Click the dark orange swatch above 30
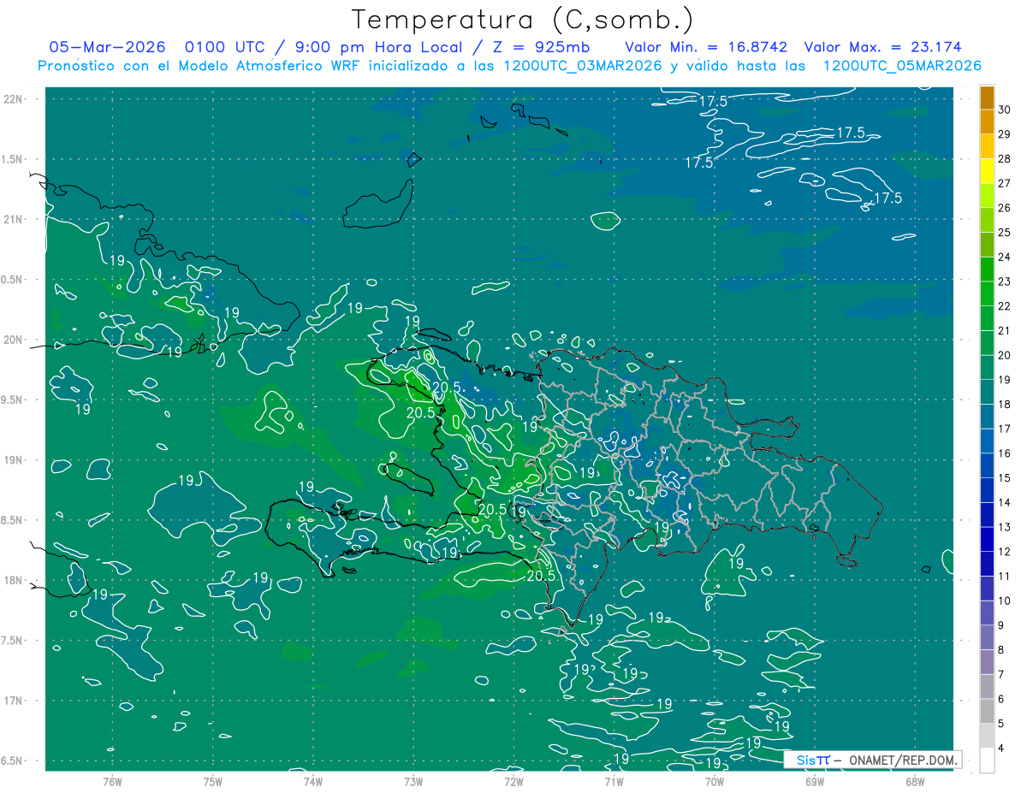The height and width of the screenshot is (793, 1027). coord(987,98)
